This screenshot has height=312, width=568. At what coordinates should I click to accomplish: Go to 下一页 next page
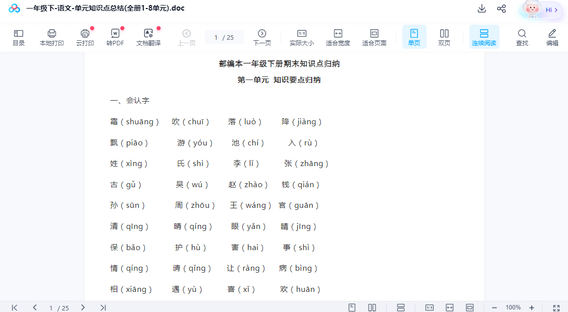pyautogui.click(x=262, y=37)
